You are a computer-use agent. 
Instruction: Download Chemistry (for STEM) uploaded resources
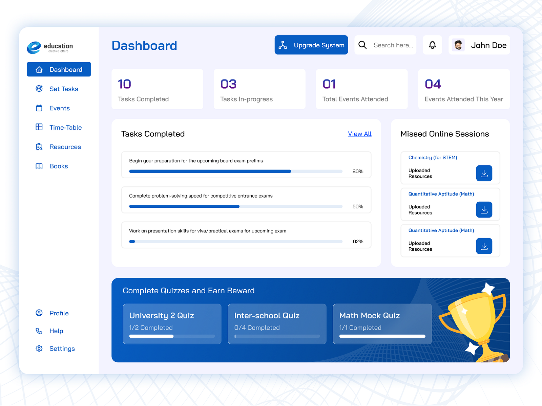484,173
